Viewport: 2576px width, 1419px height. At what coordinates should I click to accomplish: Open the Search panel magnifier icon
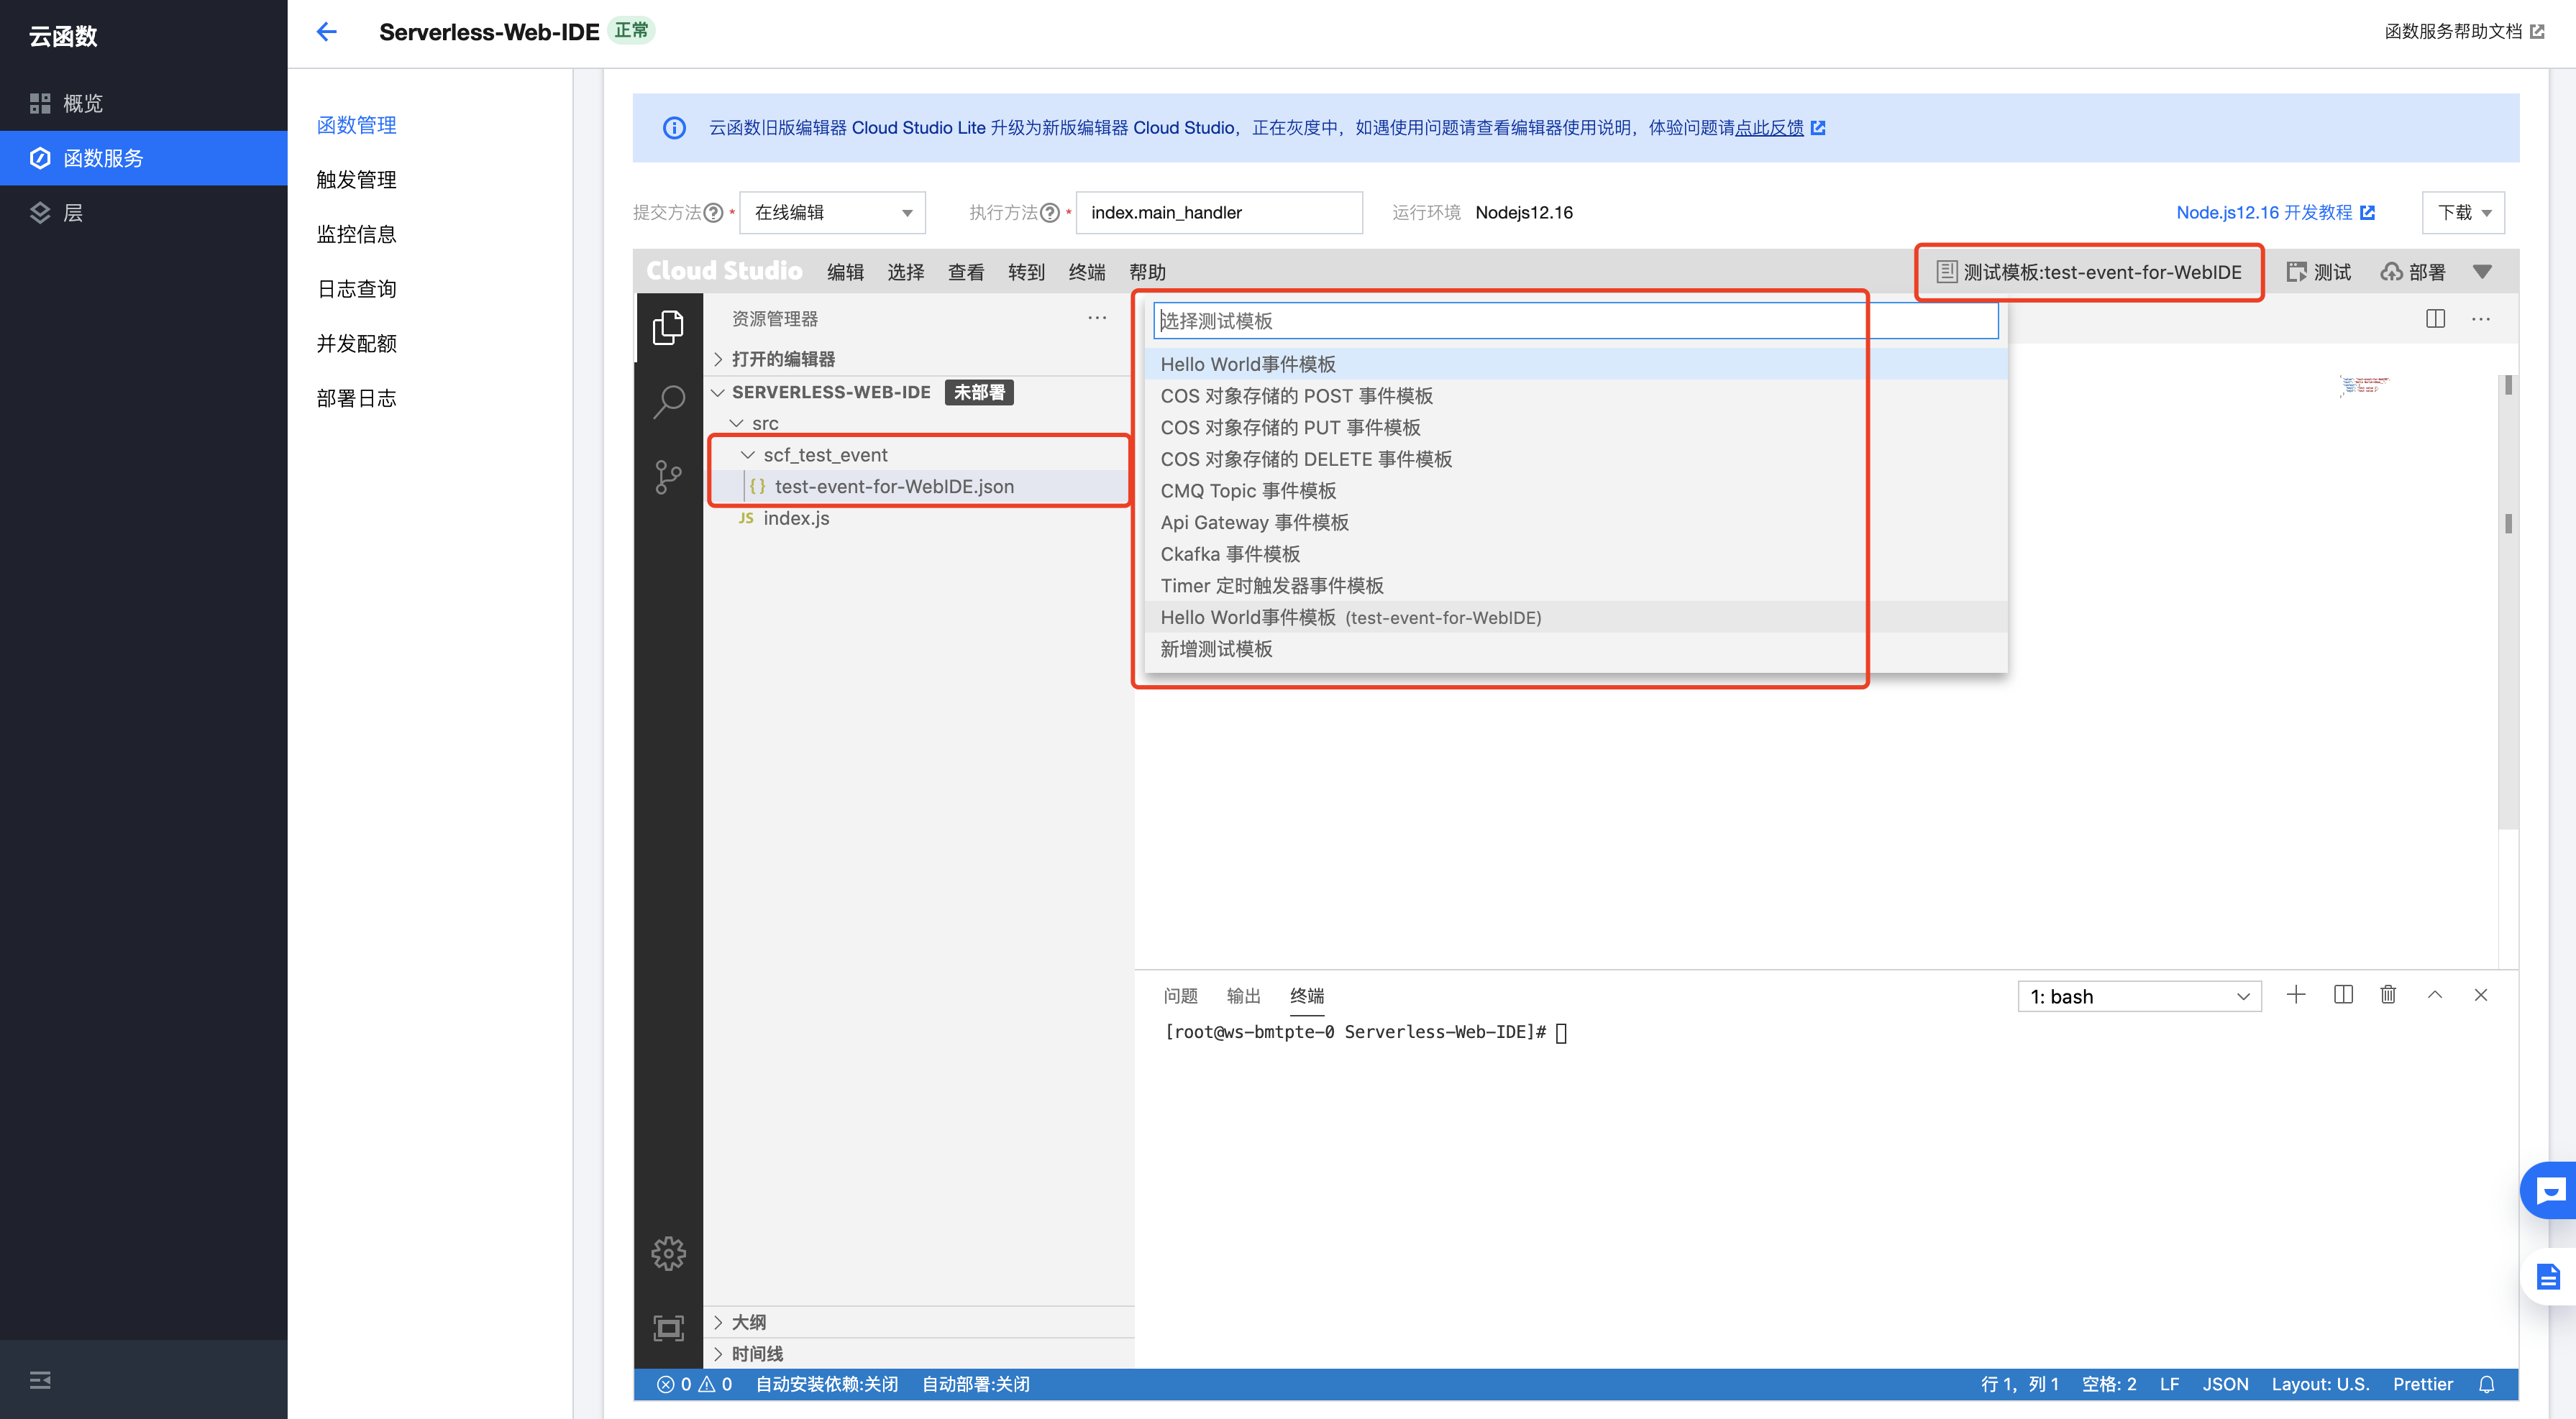tap(668, 402)
